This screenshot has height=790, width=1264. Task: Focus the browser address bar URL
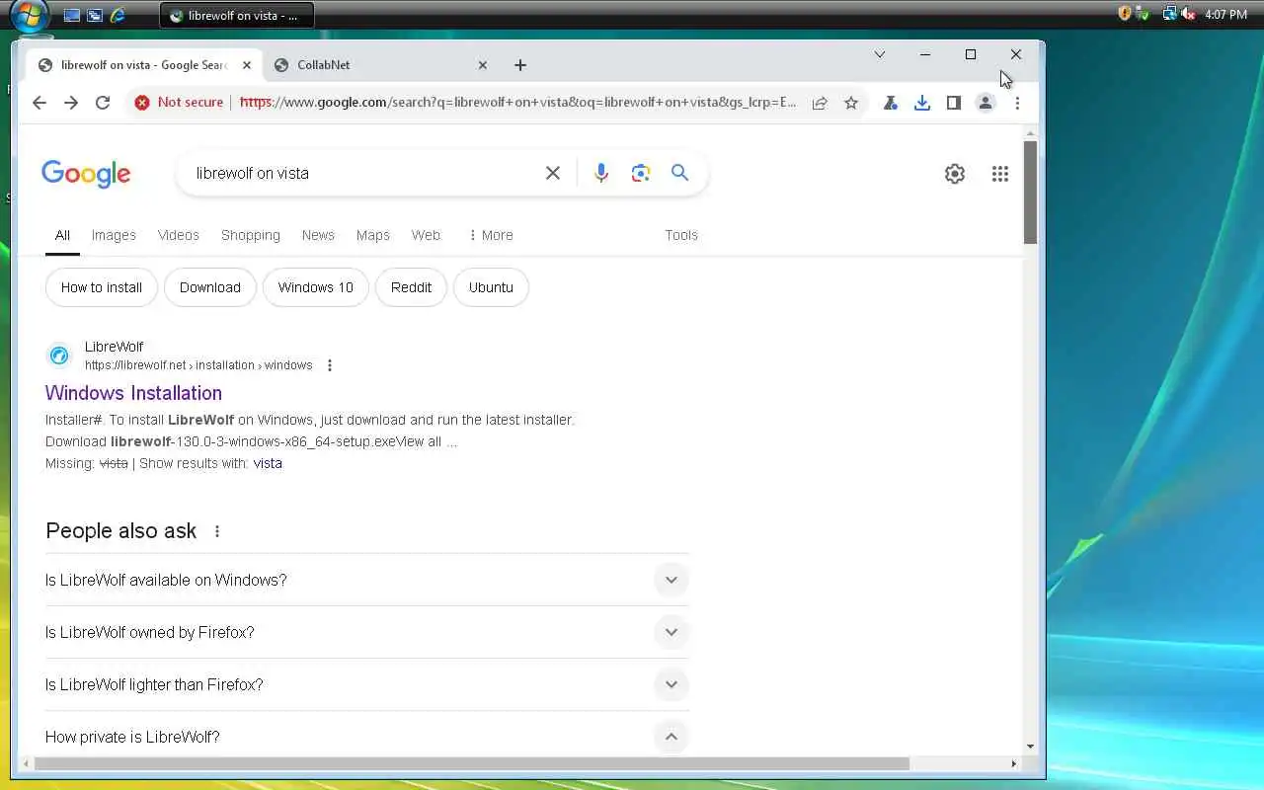517,103
